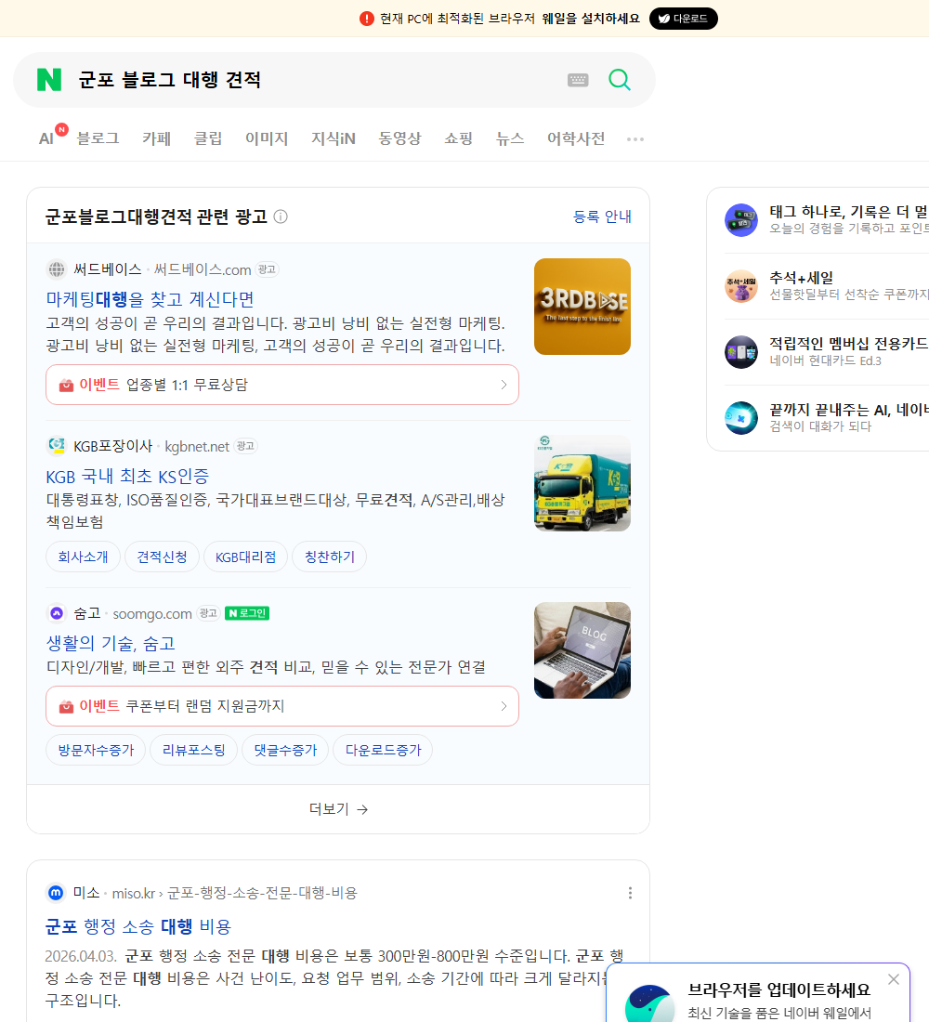Viewport: 929px width, 1022px height.
Task: Click the 칭찬하기 chip
Action: [329, 557]
